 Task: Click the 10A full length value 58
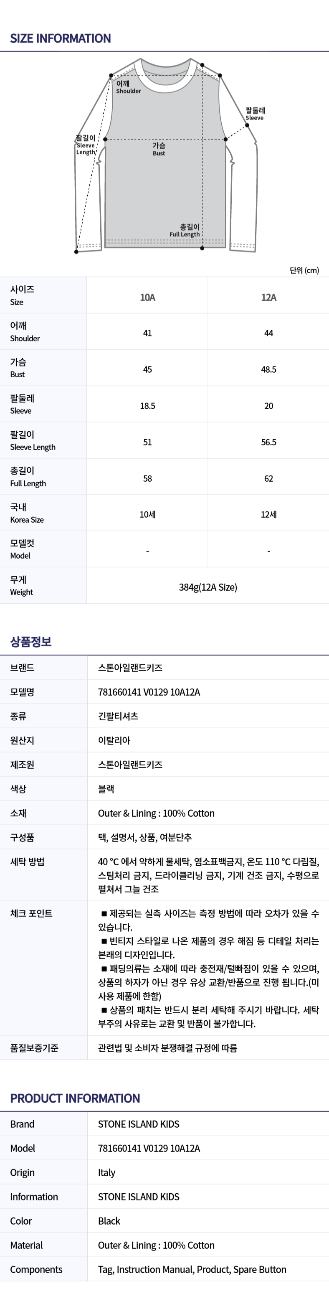coord(147,479)
